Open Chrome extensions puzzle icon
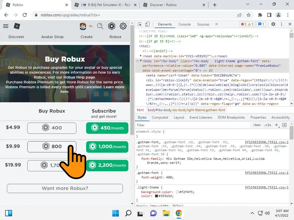The image size is (294, 220). coord(260,15)
